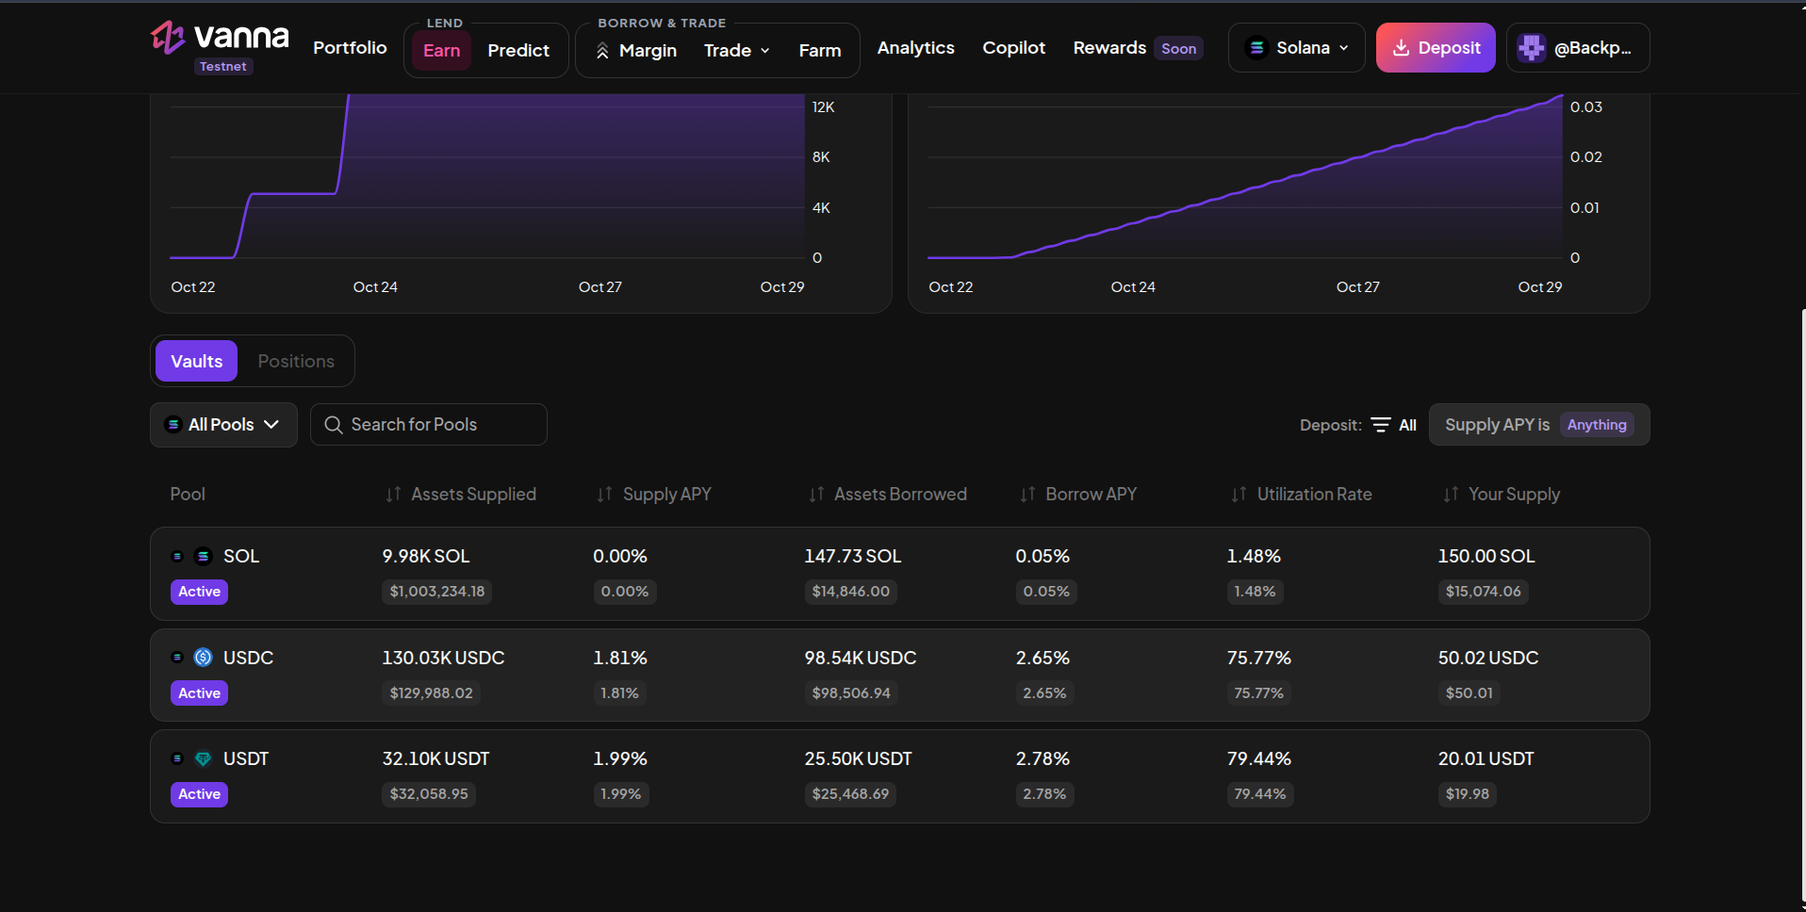This screenshot has width=1806, height=912.
Task: Click the USDT token icon
Action: point(203,758)
